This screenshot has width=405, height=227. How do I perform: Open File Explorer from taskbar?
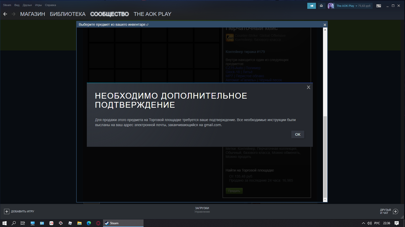coord(79,223)
